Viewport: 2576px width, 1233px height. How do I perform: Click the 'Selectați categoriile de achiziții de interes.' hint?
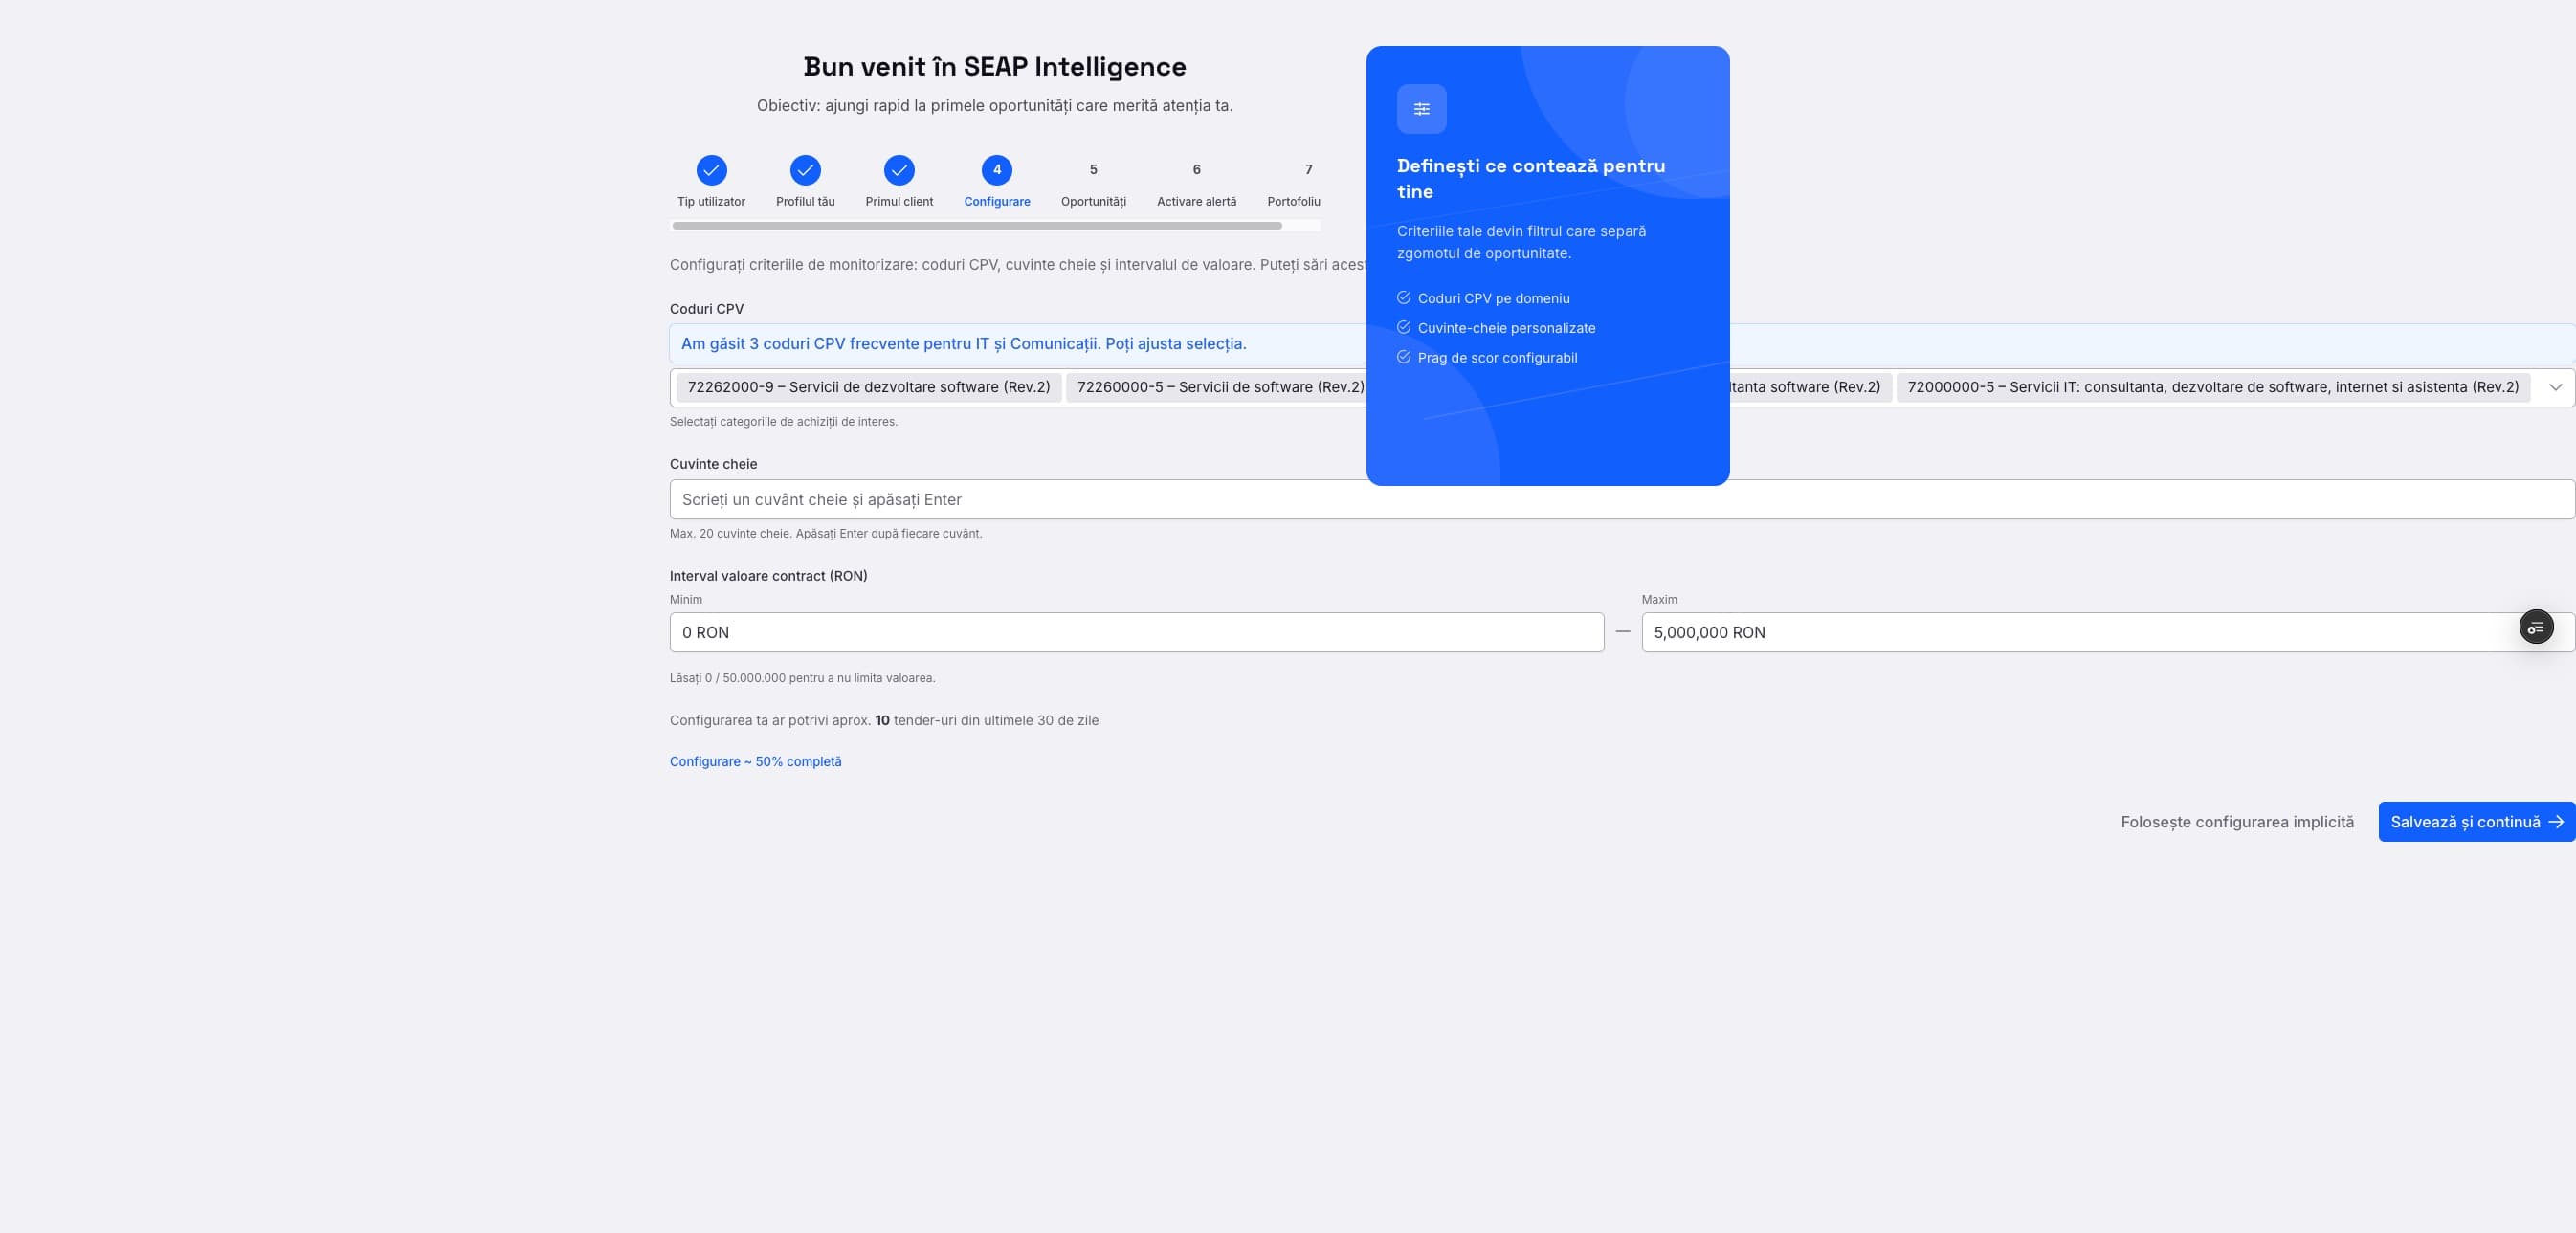coord(783,421)
